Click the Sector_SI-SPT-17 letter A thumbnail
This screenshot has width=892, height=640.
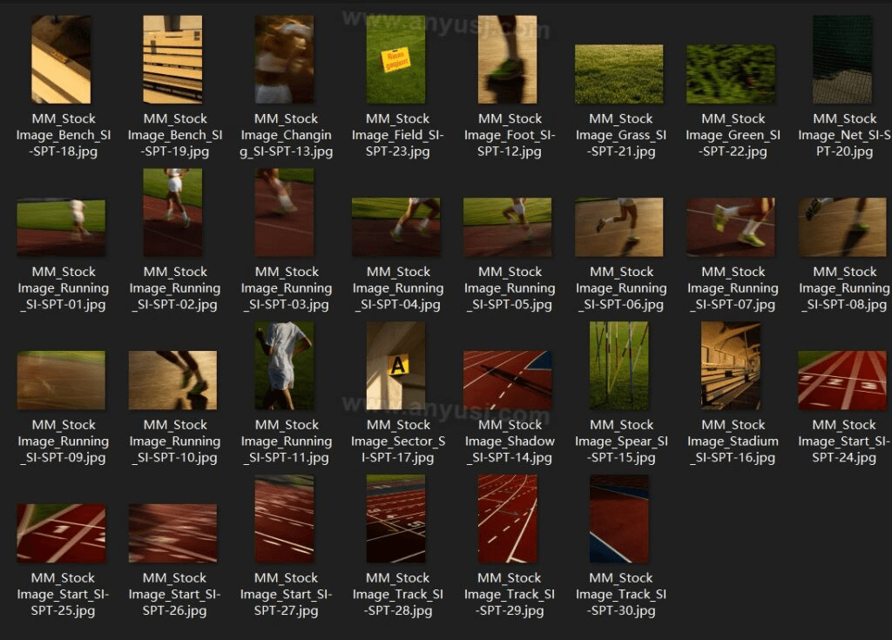click(395, 366)
